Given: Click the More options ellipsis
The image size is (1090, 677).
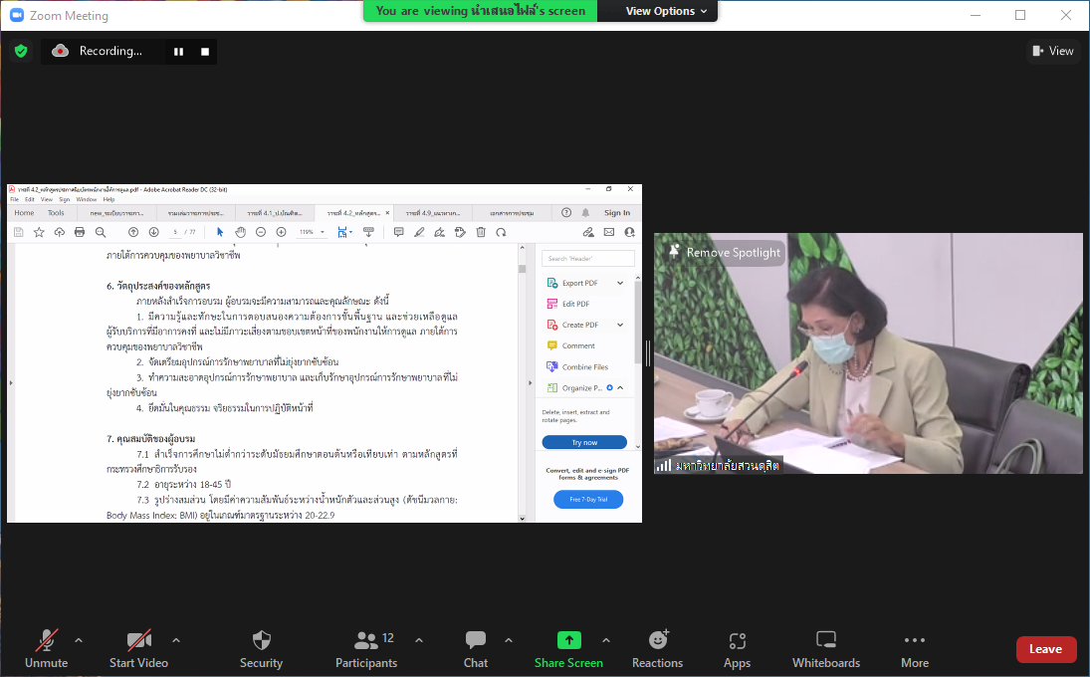Looking at the screenshot, I should tap(914, 640).
